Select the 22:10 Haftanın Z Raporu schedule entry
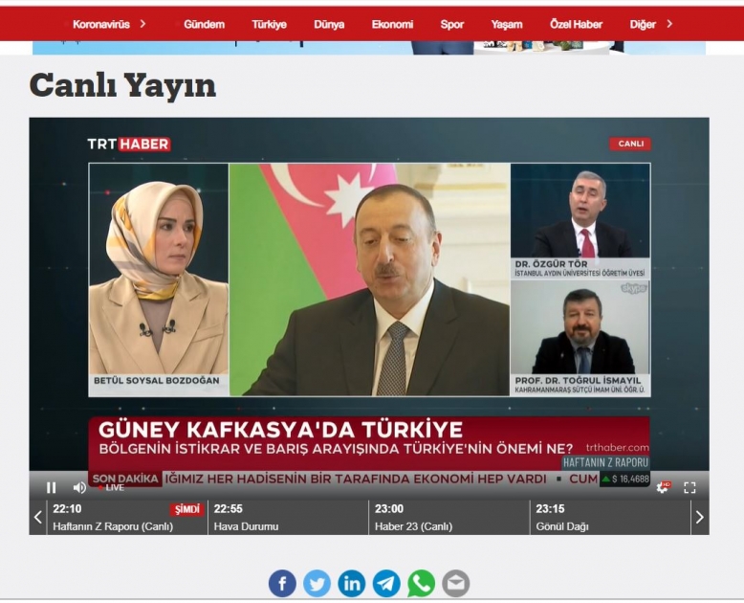Screen dimensions: 744x603 pyautogui.click(x=127, y=517)
